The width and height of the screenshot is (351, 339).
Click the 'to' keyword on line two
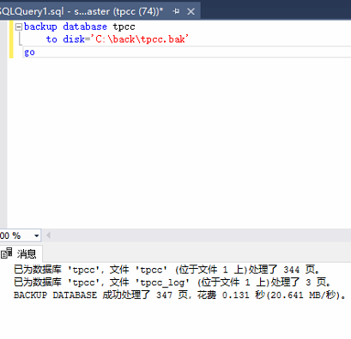tap(51, 39)
